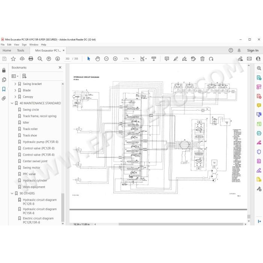Viewport: 263px width, 263px height.
Task: Open More Tools wrench icon in right pane
Action: [x=259, y=189]
